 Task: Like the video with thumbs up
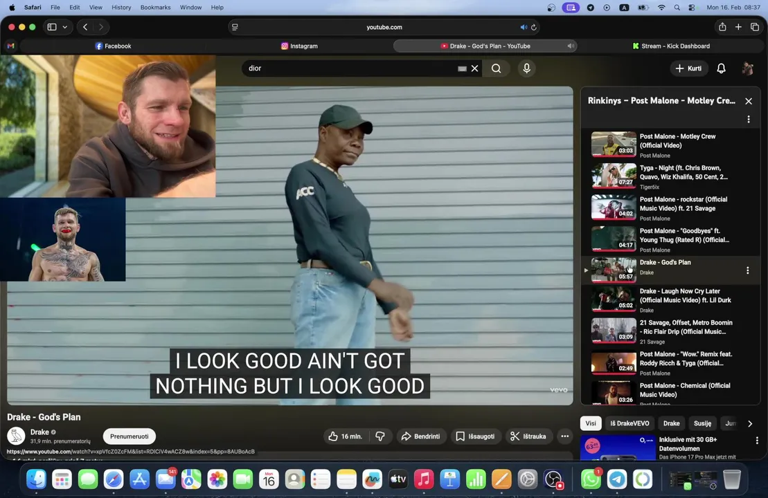(x=346, y=436)
